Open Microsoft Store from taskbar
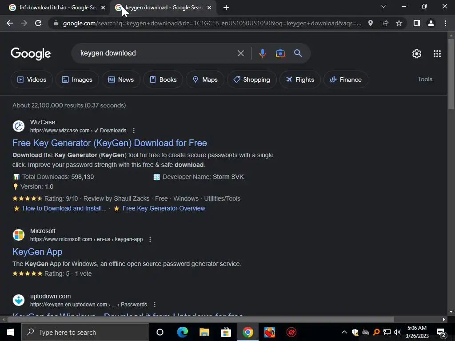 [x=226, y=332]
